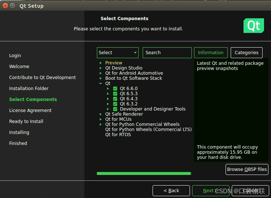Expand Qt for Python Commercial Wheels node

(100, 124)
